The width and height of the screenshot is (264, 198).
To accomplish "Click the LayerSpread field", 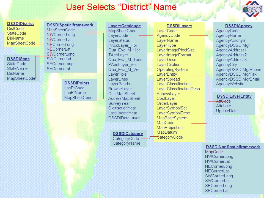I will [168, 79].
